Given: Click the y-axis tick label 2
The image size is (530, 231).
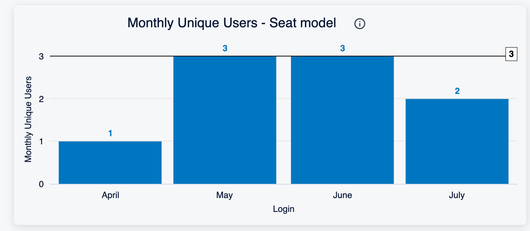Looking at the screenshot, I should pos(41,99).
